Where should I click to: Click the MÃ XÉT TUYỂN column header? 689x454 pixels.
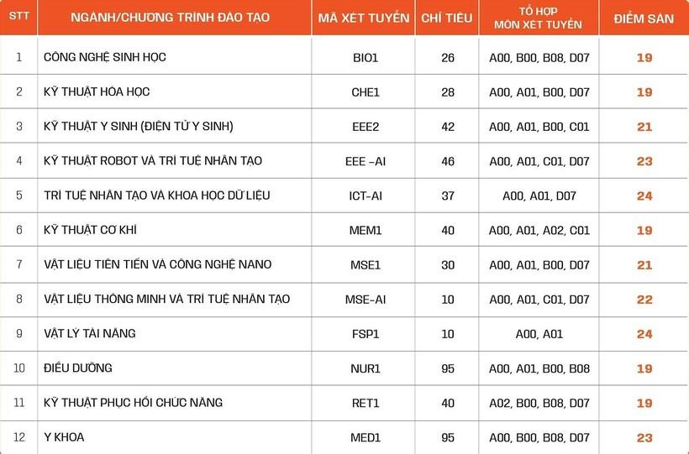[x=365, y=18]
